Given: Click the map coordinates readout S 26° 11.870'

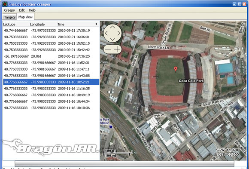Looking at the screenshot, I should click(x=228, y=150).
